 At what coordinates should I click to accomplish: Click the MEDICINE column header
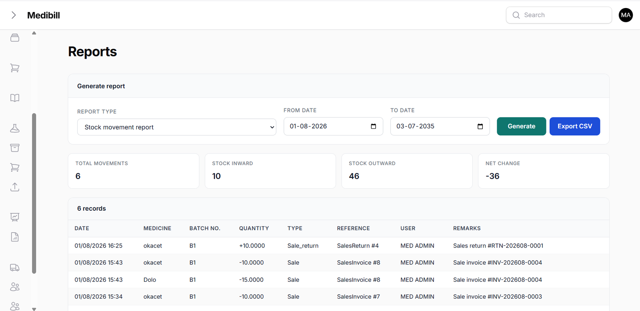pos(157,228)
